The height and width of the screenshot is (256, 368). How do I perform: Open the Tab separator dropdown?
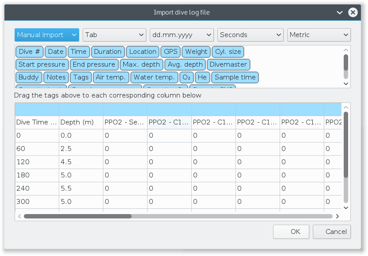tap(114, 35)
